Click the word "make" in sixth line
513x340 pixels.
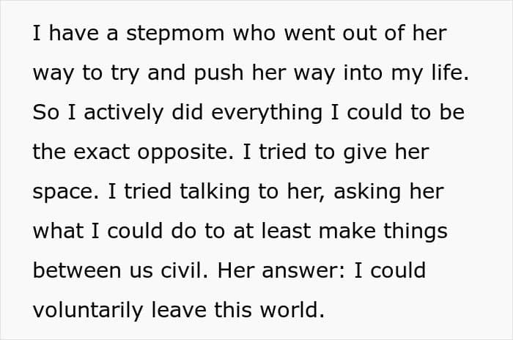(347, 231)
